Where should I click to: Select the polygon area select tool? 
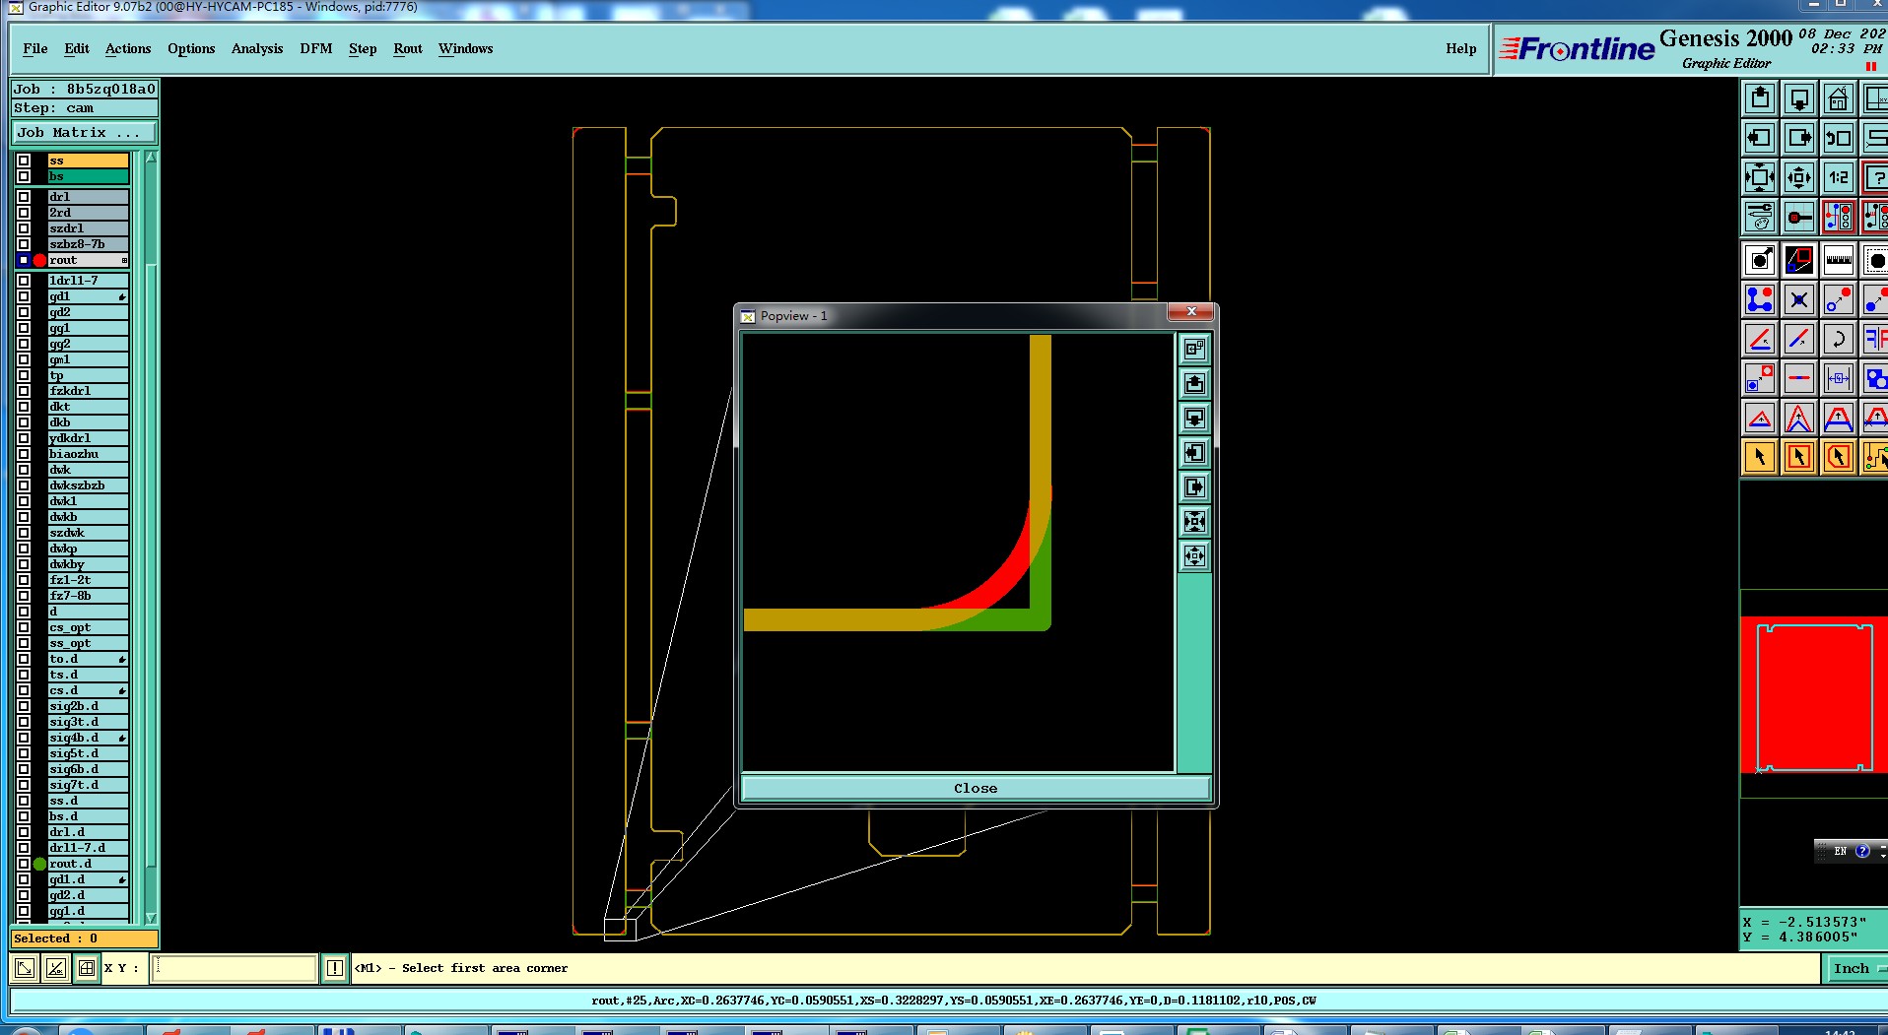1839,457
